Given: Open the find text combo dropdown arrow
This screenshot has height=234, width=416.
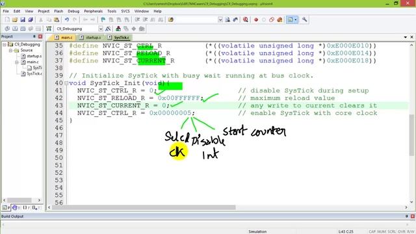Looking at the screenshot, I should [x=220, y=19].
